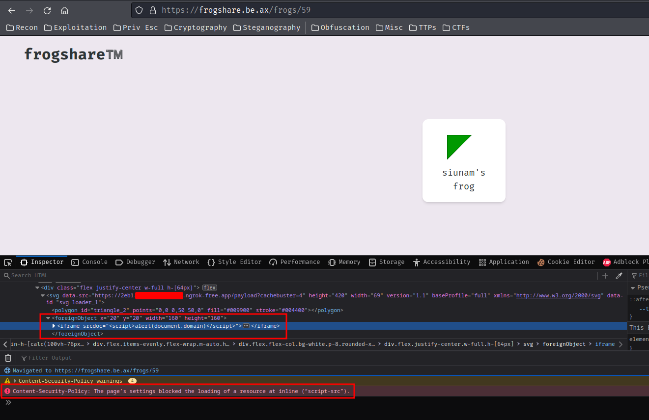649x420 pixels.
Task: Select the closing foreignObject tag line
Action: [x=77, y=334]
